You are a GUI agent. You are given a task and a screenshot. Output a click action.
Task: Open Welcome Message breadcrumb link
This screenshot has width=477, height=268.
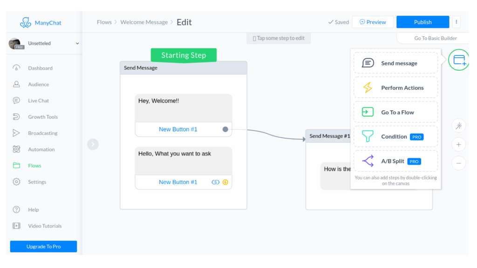[144, 22]
